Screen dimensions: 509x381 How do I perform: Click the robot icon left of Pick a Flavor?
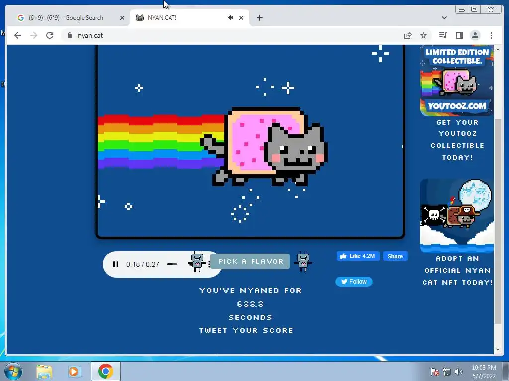pyautogui.click(x=197, y=261)
